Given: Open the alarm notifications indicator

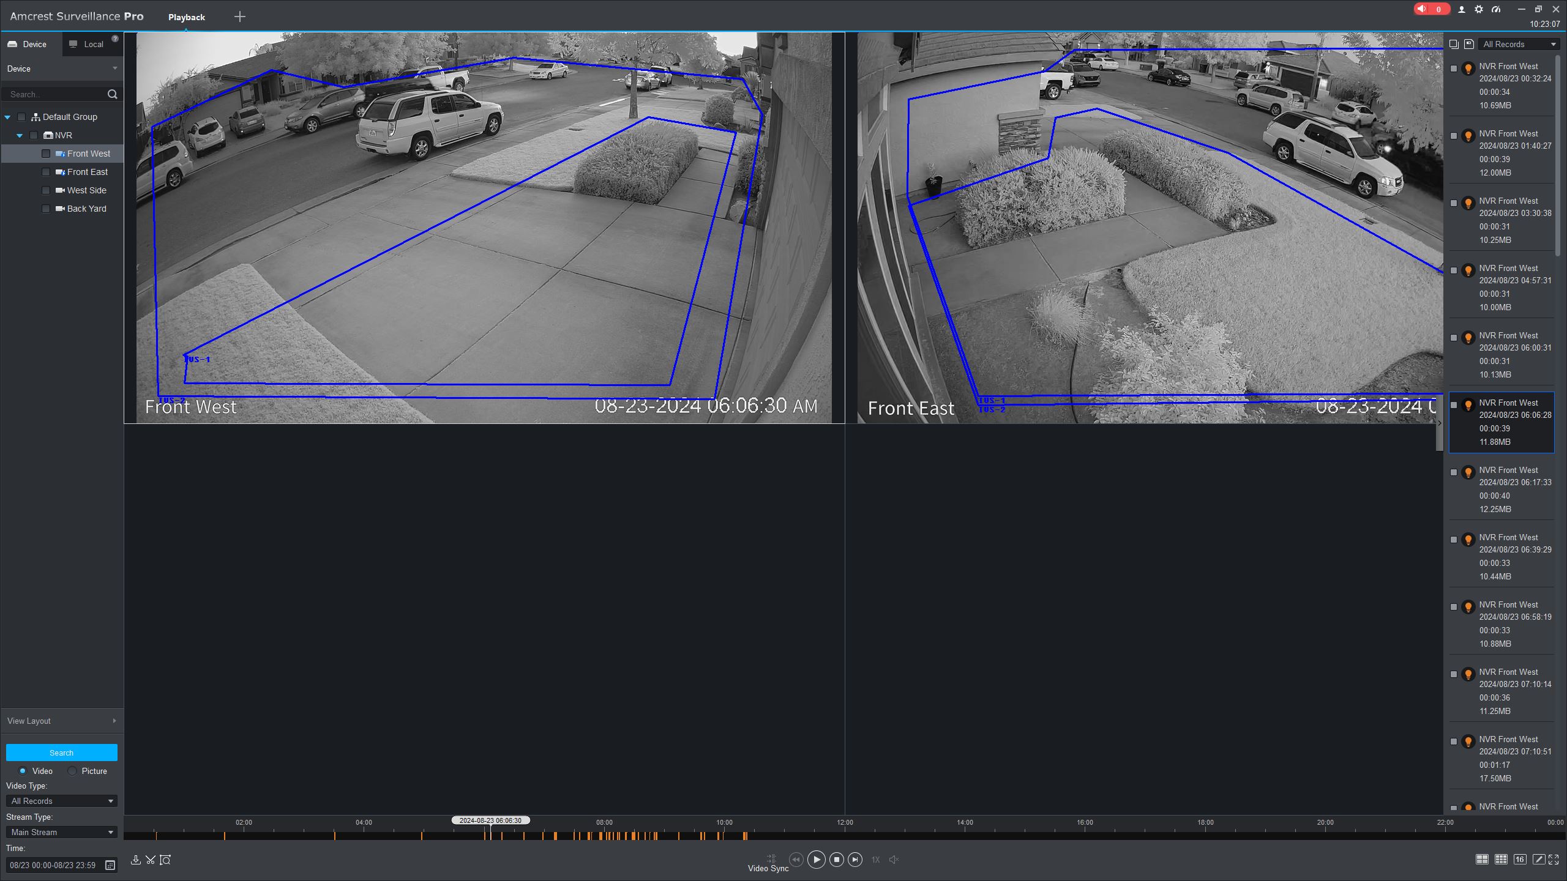Looking at the screenshot, I should click(x=1432, y=9).
